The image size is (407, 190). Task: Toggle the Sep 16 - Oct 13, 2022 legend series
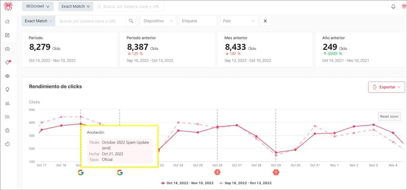(245, 183)
